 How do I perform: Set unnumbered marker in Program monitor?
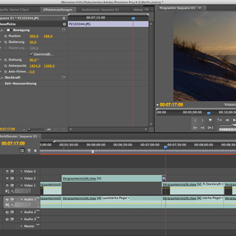pyautogui.click(x=210, y=120)
